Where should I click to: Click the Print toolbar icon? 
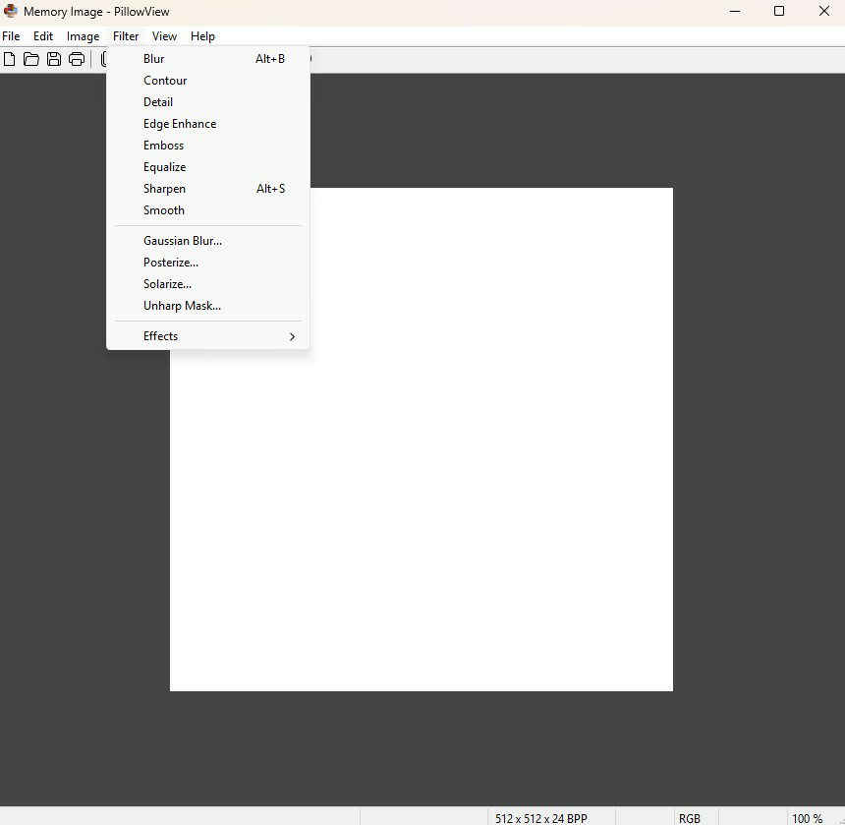(x=77, y=59)
